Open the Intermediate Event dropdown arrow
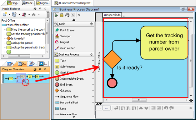 tap(93, 78)
